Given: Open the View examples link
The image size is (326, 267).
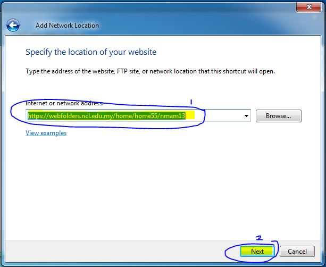Looking at the screenshot, I should 46,133.
